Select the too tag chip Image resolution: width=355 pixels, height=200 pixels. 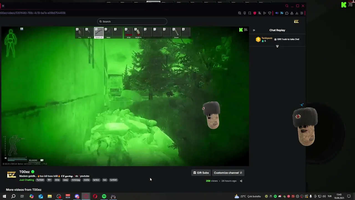[105, 180]
